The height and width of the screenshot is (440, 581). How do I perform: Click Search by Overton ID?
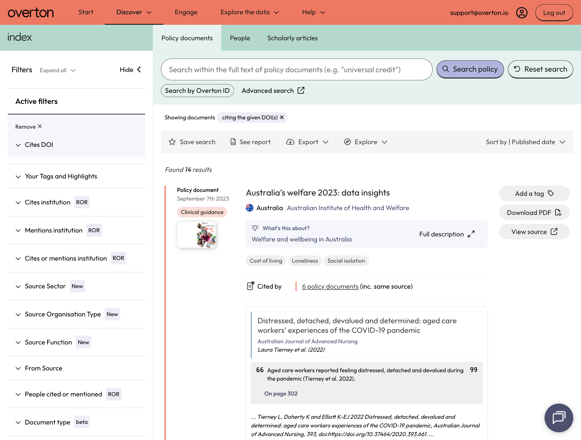(x=197, y=90)
